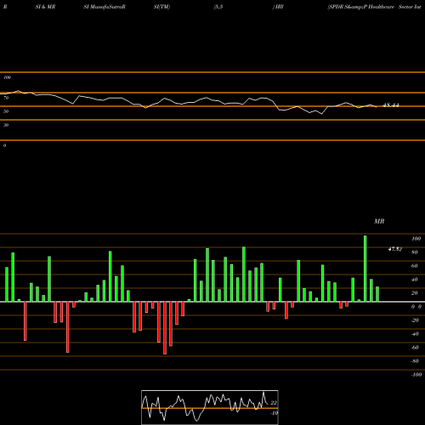Click the 'SI(TM)' header text
425x425 pixels.
tap(161, 7)
